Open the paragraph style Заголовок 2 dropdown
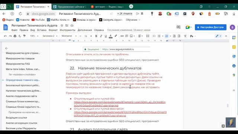Image resolution: width=238 pixels, height=134 pixels. pyautogui.click(x=50, y=36)
